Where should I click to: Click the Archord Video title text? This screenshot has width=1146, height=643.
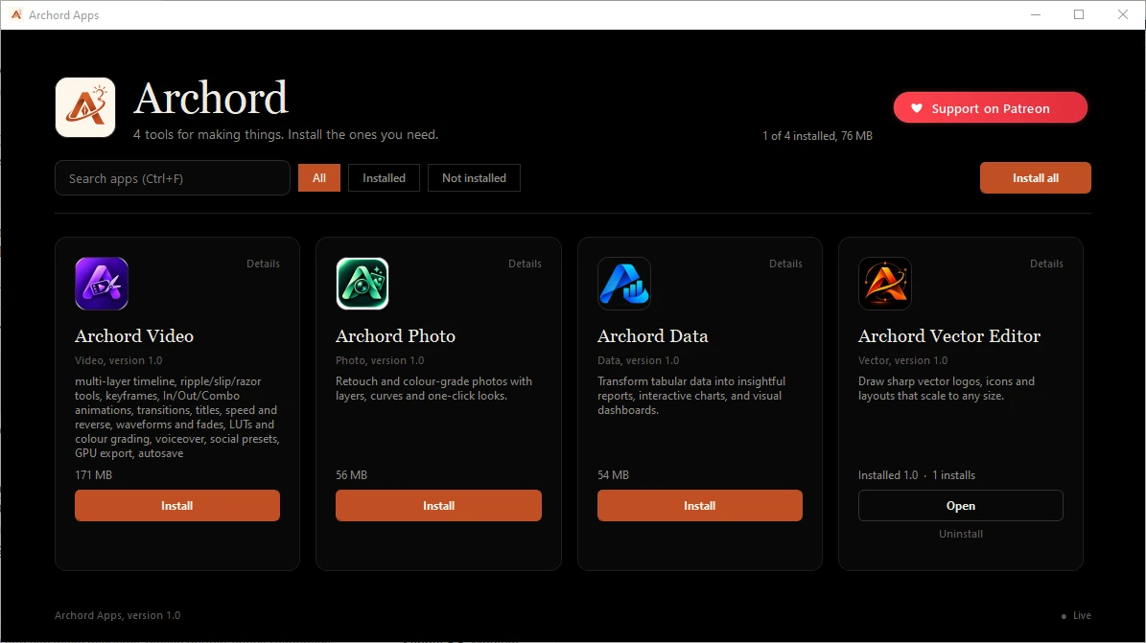(x=134, y=336)
